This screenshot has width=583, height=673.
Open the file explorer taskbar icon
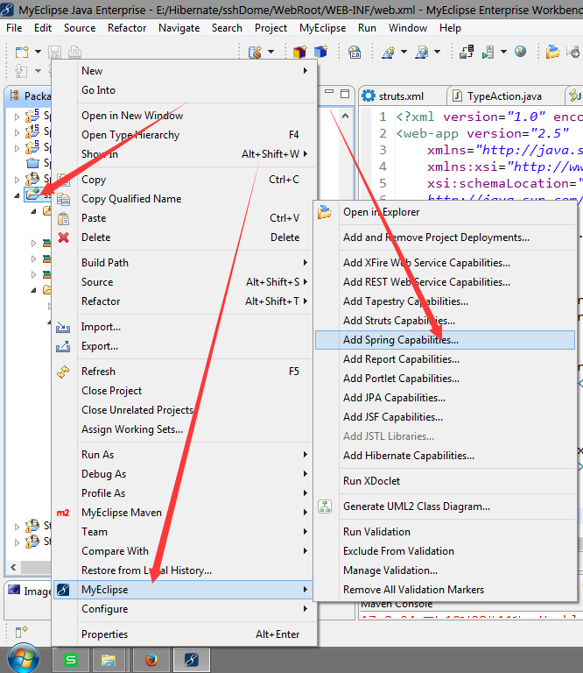(x=109, y=660)
